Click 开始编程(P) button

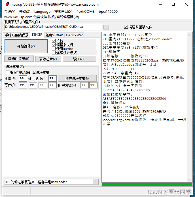coord(26,46)
